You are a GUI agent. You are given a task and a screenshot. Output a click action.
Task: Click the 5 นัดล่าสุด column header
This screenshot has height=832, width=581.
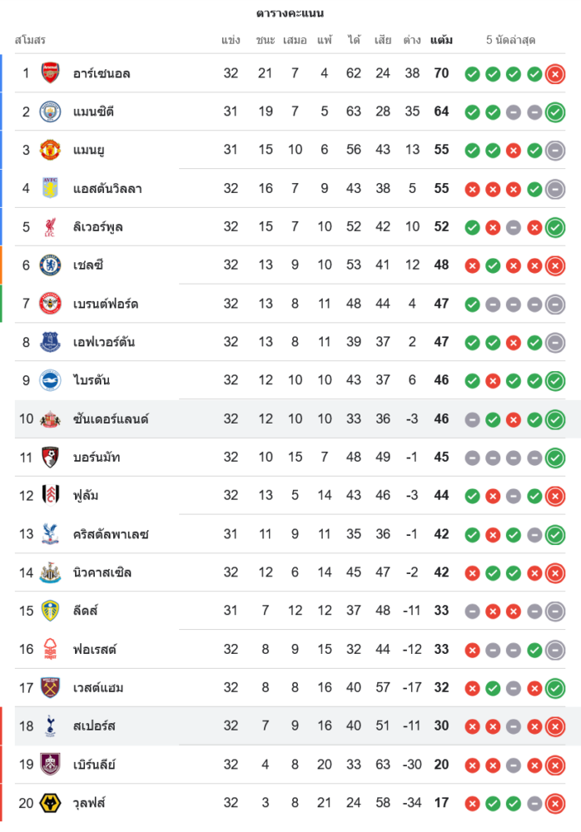click(x=511, y=40)
